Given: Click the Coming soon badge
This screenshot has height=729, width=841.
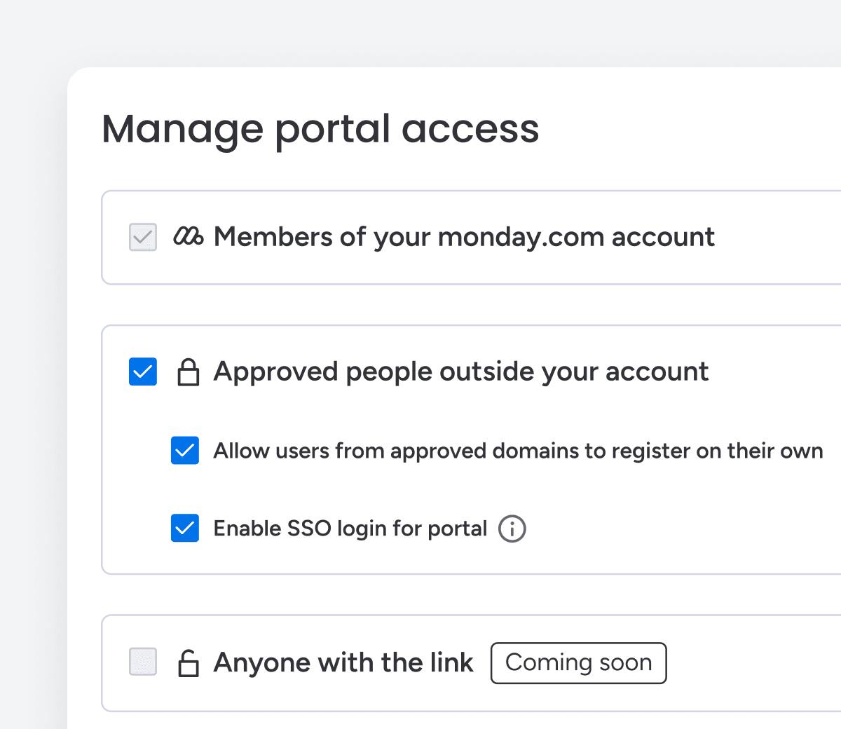Looking at the screenshot, I should point(579,663).
